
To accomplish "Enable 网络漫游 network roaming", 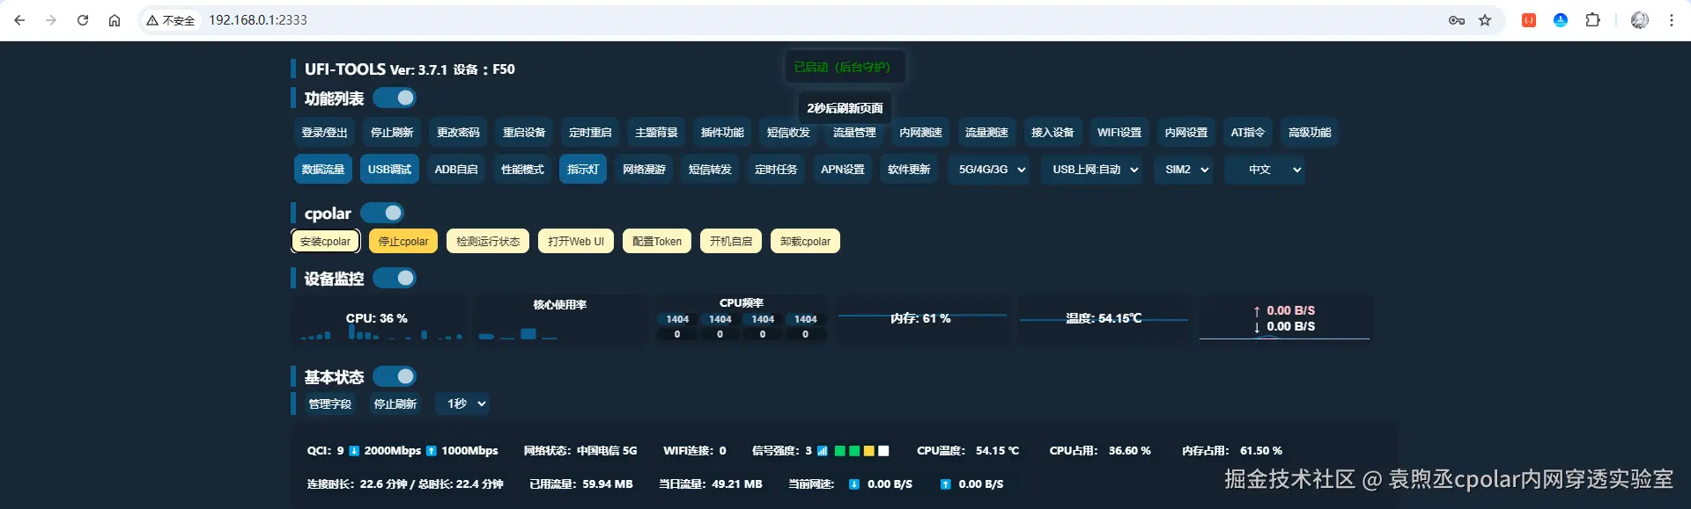I will tap(644, 169).
